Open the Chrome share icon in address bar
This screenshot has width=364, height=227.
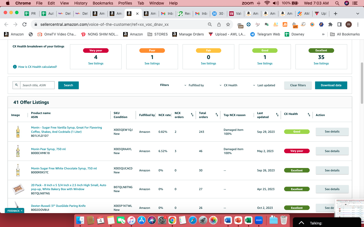(x=219, y=24)
